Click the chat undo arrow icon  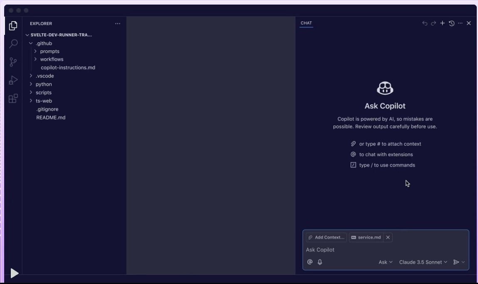[x=425, y=23]
